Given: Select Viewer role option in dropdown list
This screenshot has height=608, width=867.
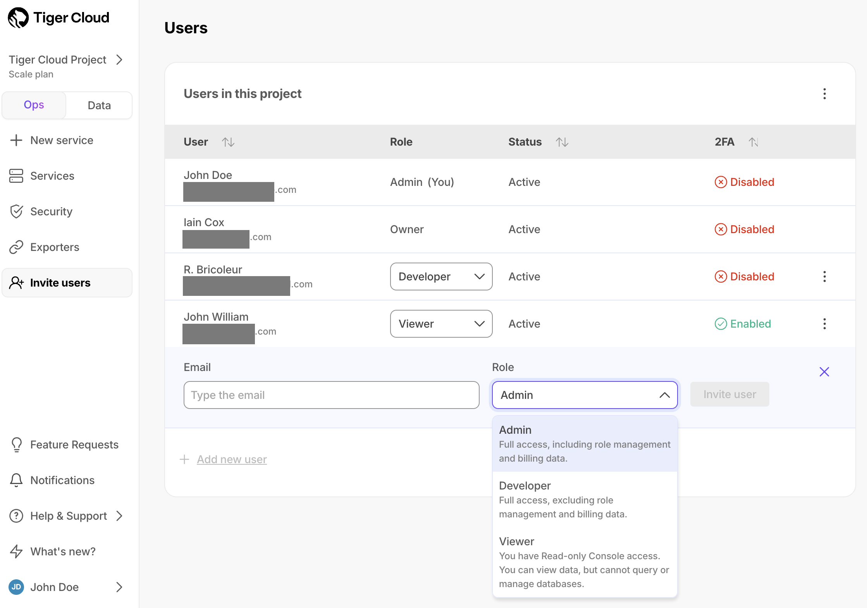Looking at the screenshot, I should point(585,562).
